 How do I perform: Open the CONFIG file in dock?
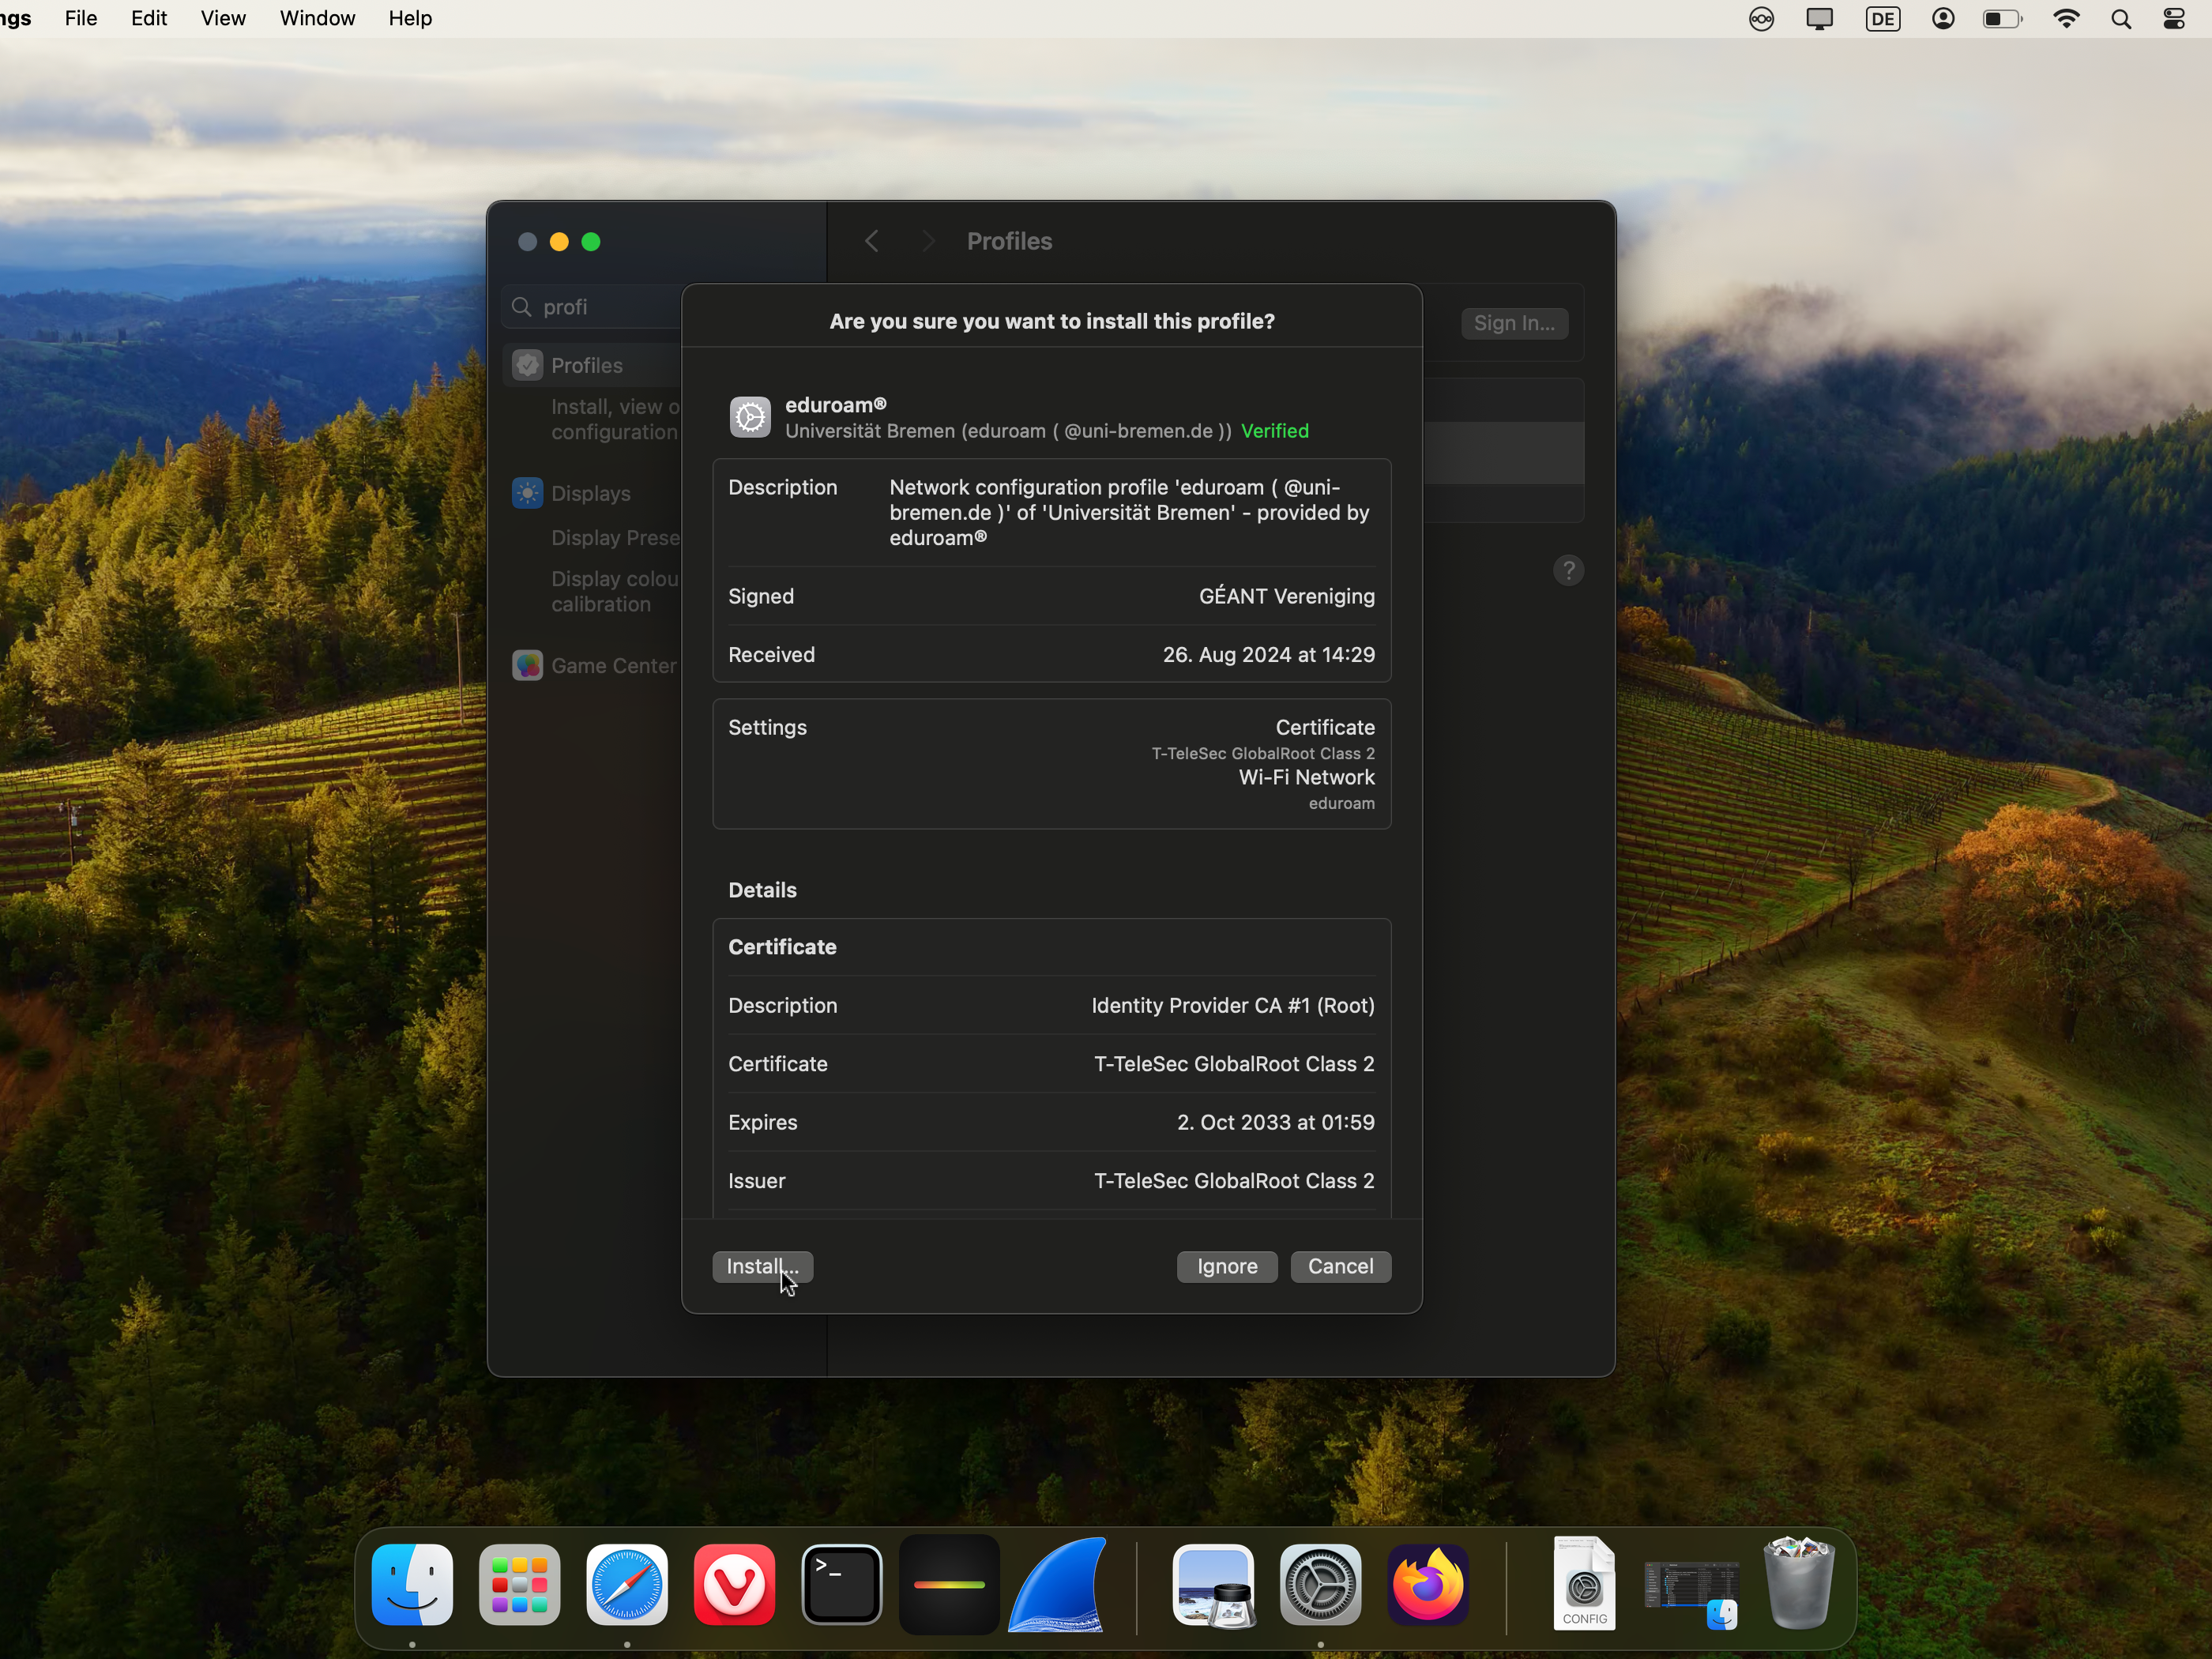(1584, 1585)
